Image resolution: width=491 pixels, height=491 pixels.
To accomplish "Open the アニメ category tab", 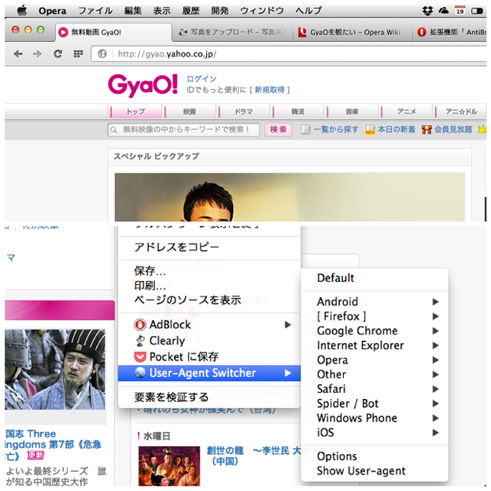I will (x=407, y=112).
